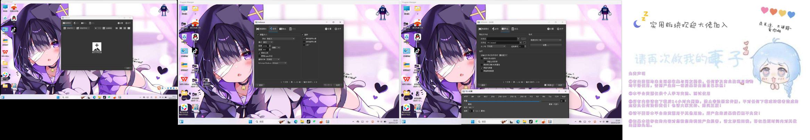Toggle the 保留元数据 checkbox
The width and height of the screenshot is (810, 140).
tap(481, 68)
